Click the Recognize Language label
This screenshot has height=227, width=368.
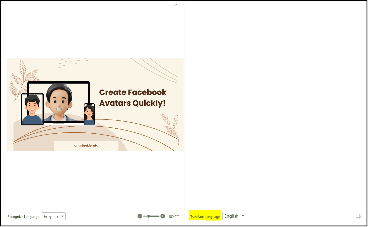(x=23, y=217)
